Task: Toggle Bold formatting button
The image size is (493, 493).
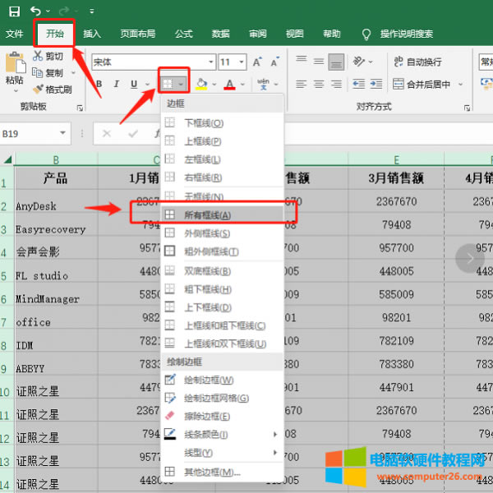Action: pos(98,84)
